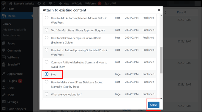Open the Users menu item
Screen dimensions: 202x112
[11, 88]
